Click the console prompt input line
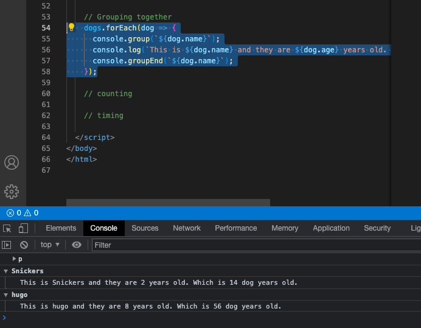This screenshot has width=421, height=328. (x=211, y=318)
